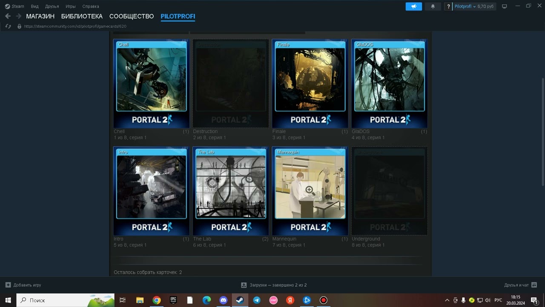The width and height of the screenshot is (545, 307).
Task: Go to the БИБЛИОТЕКА tab
Action: [82, 16]
